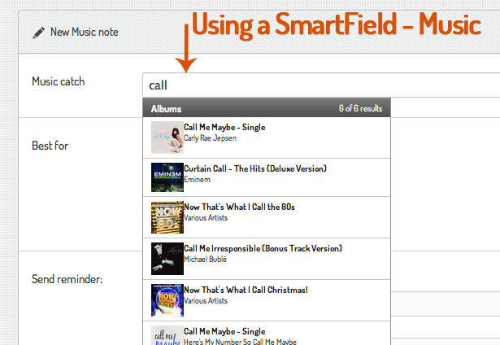Screen dimensions: 500x345
Task: Click the Send reminder label
Action: pos(67,279)
